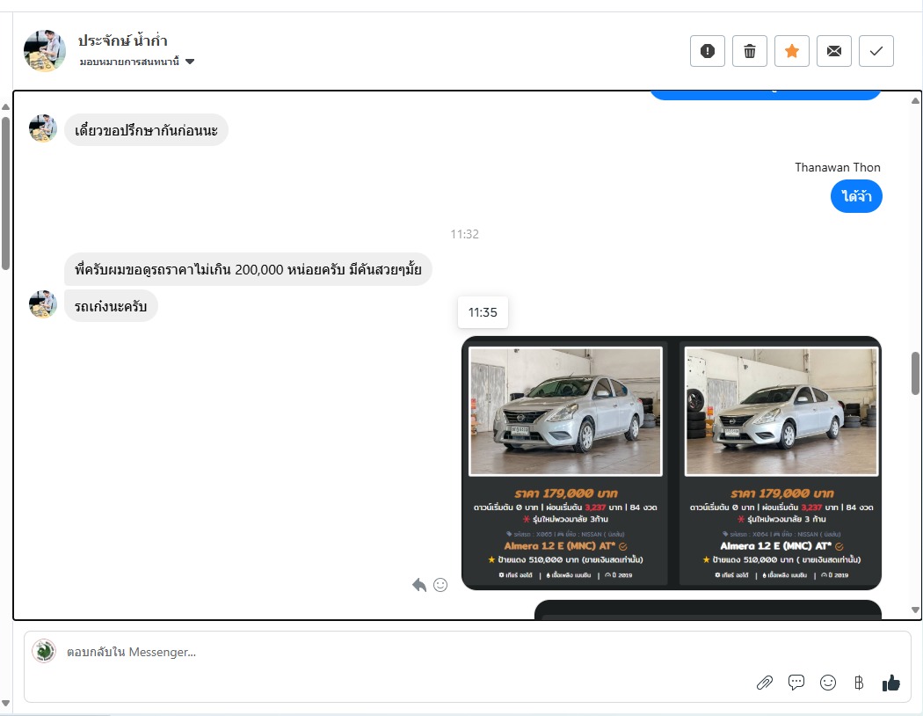Screen dimensions: 923x716
Task: Click the baht payment request icon
Action: [859, 683]
